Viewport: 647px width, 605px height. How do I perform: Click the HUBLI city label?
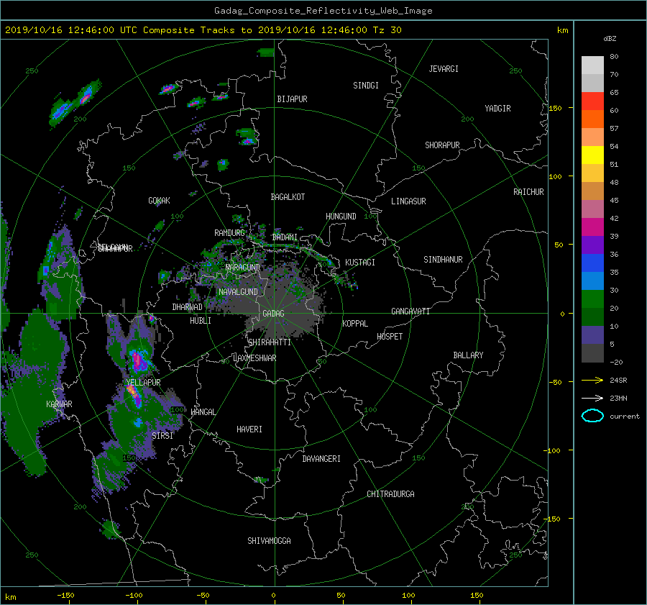coord(201,321)
